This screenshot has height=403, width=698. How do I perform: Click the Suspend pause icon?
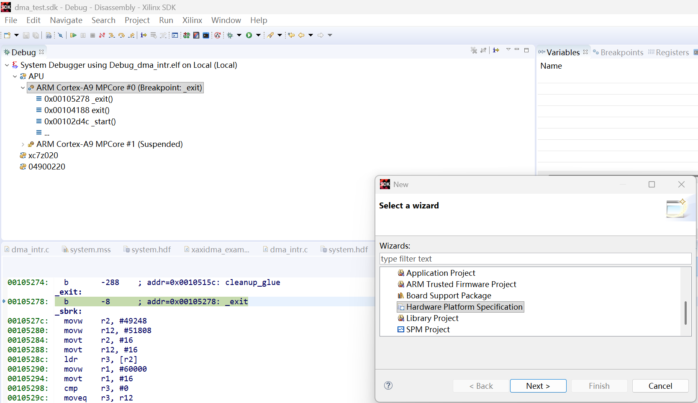tap(83, 35)
